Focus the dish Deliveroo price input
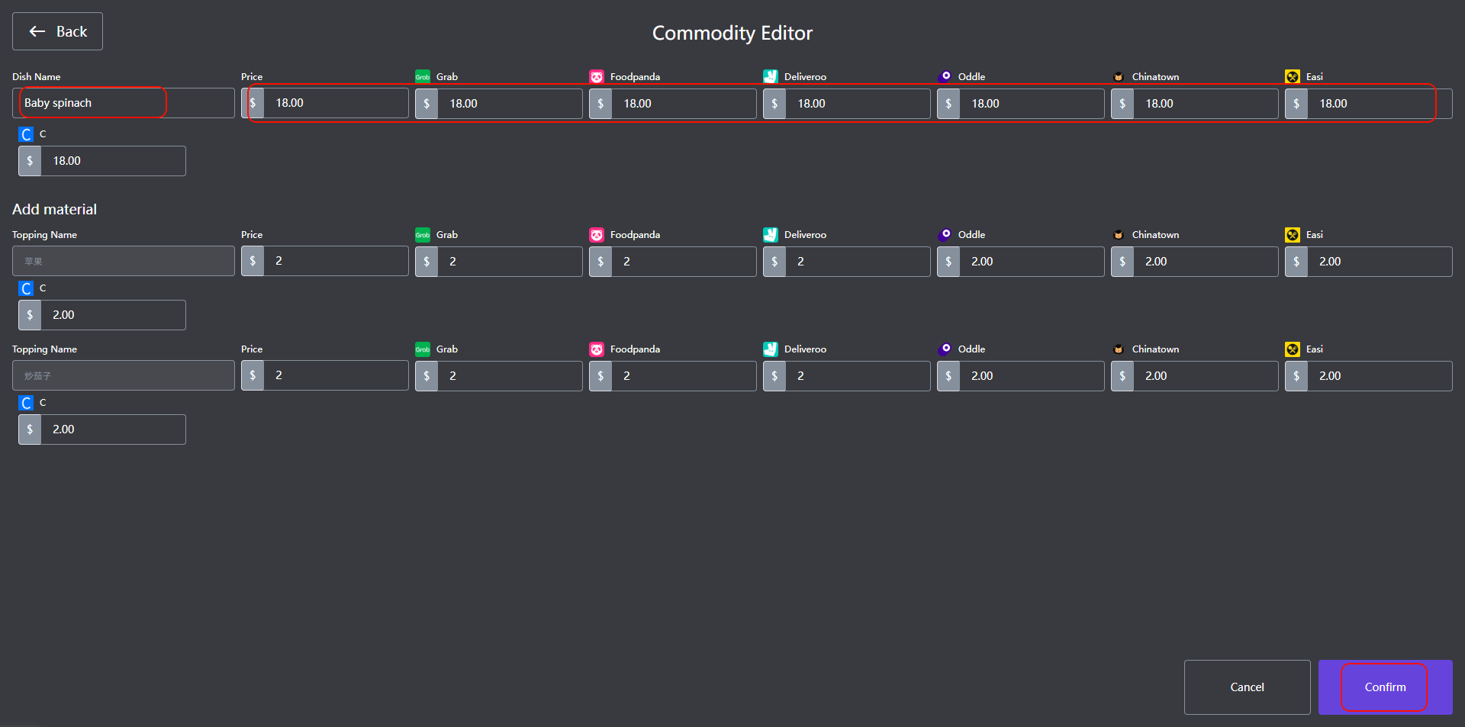Screen dimensions: 1465x727 pos(856,104)
